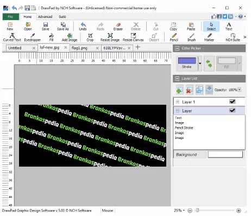The image size is (251, 216).
Task: Choose Save As in the toolbar
Action: coord(63,27)
